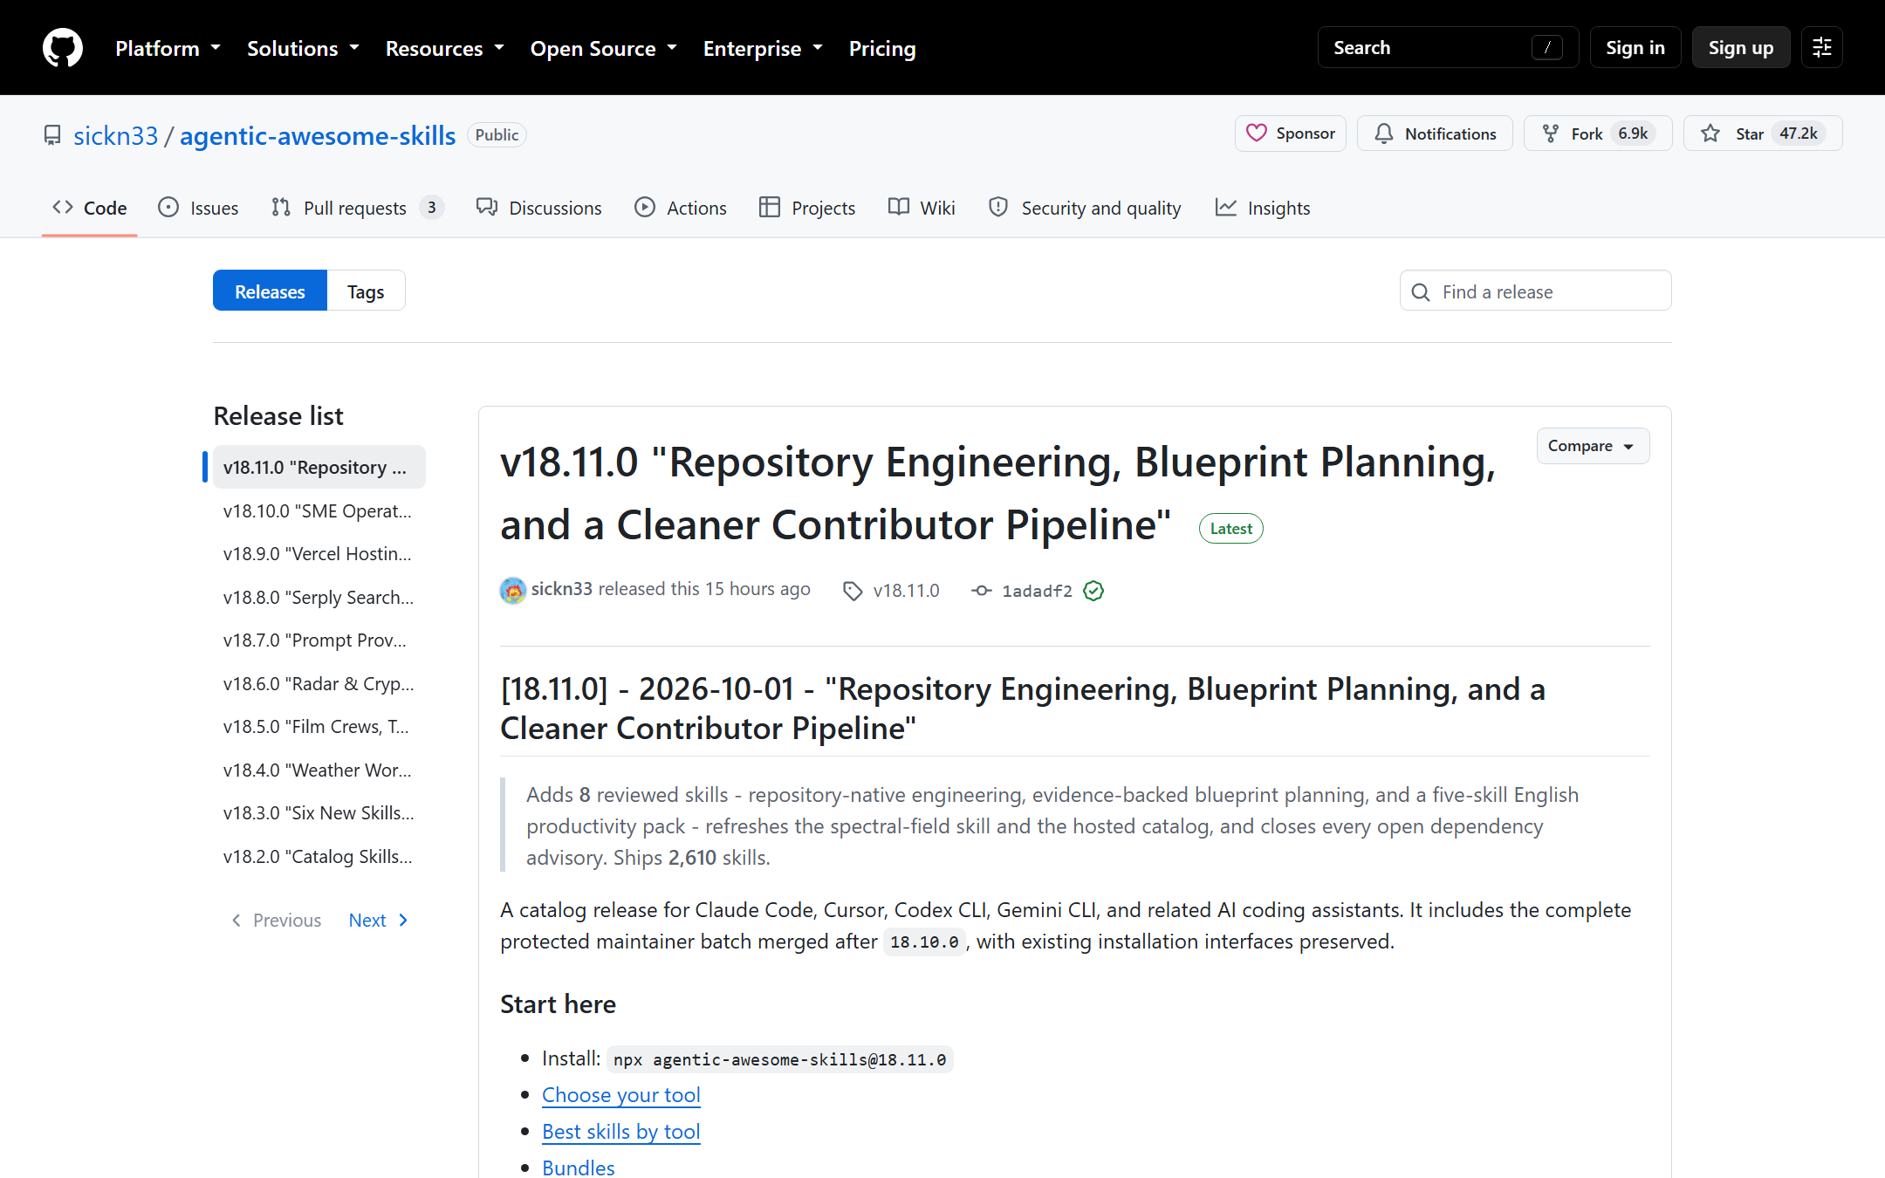
Task: Select v18.10.0 "SME Operat..." release
Action: click(318, 510)
